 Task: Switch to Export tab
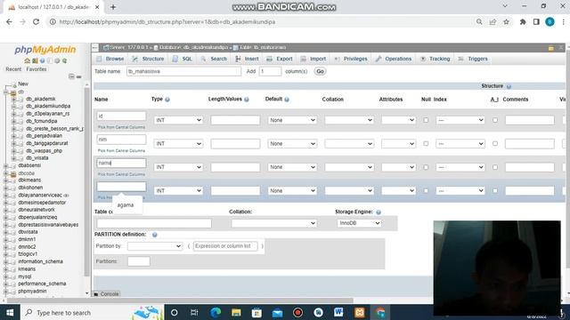[280, 59]
